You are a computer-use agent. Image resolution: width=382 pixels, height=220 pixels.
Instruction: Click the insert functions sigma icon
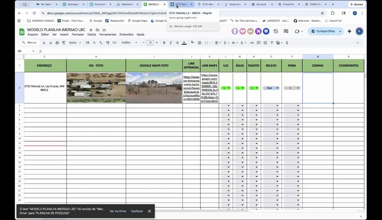[287, 43]
